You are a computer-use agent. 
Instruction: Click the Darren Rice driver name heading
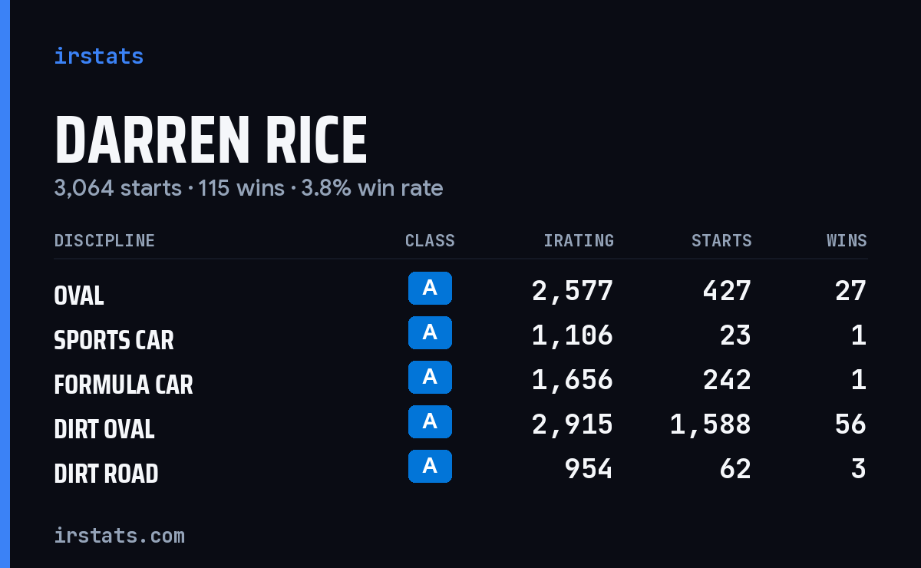pos(211,140)
